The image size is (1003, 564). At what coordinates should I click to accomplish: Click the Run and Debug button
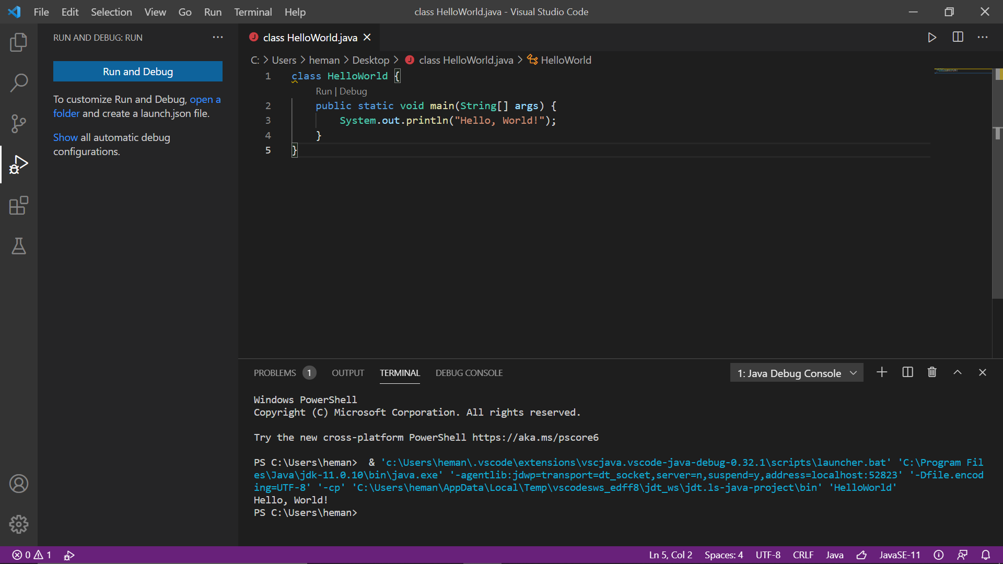click(138, 72)
